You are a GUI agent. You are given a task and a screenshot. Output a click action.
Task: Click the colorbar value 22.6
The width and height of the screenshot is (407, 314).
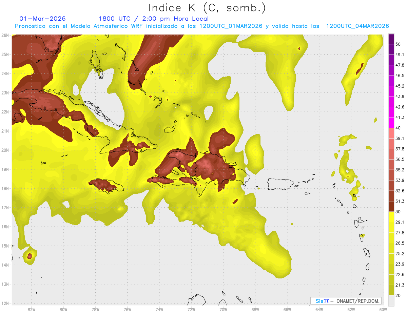(400, 274)
